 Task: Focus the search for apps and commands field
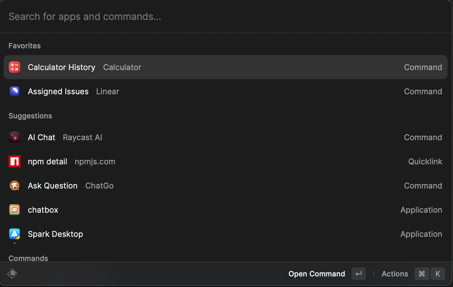click(226, 17)
